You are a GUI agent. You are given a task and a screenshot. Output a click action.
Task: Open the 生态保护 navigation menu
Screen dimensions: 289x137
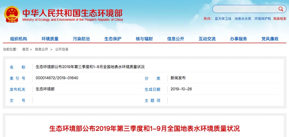click(113, 39)
